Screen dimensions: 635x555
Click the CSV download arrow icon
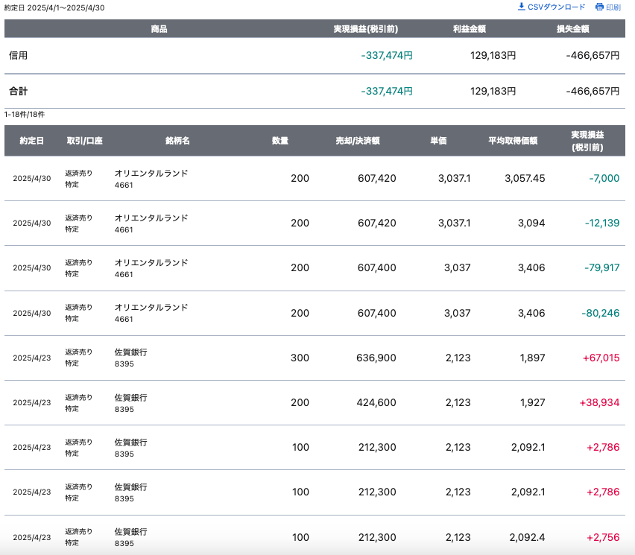tap(522, 7)
